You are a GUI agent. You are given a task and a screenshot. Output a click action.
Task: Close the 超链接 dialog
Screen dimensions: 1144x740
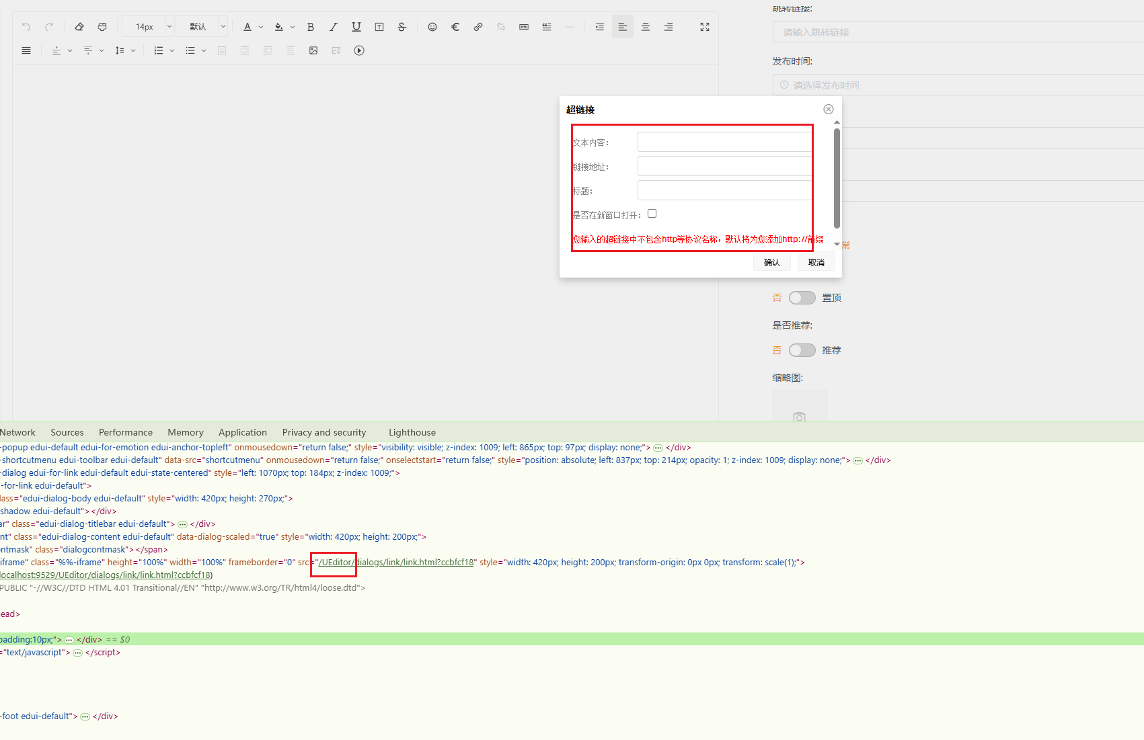(x=829, y=110)
